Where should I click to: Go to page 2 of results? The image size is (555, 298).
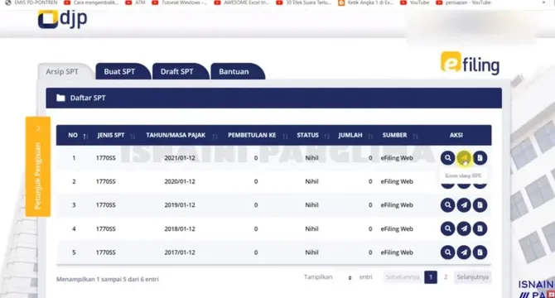point(446,277)
